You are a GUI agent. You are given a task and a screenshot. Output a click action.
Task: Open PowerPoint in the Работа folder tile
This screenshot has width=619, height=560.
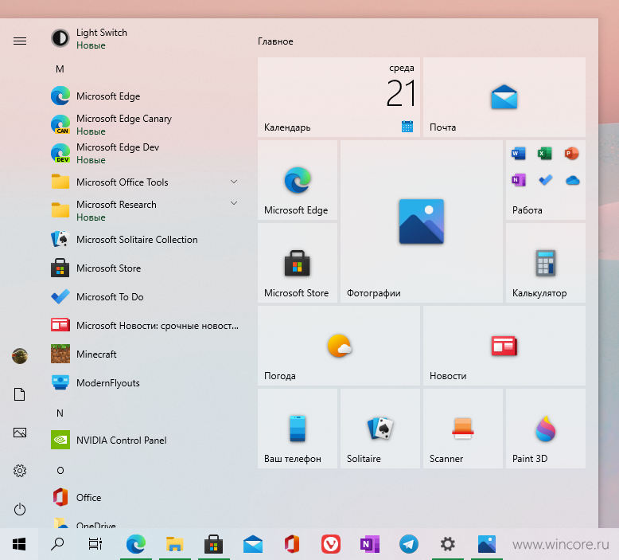pyautogui.click(x=571, y=153)
